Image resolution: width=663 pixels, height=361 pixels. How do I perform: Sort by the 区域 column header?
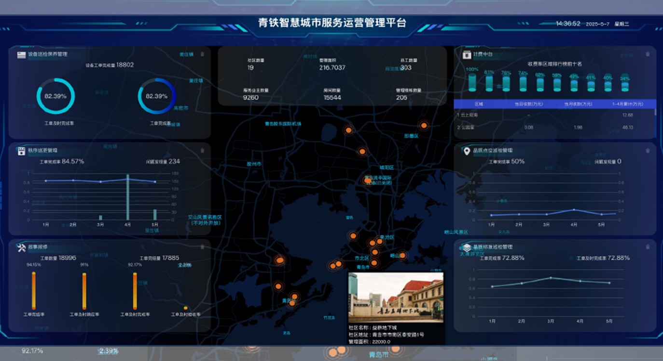479,104
